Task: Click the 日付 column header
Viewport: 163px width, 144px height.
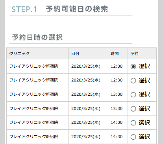Action: coord(75,53)
